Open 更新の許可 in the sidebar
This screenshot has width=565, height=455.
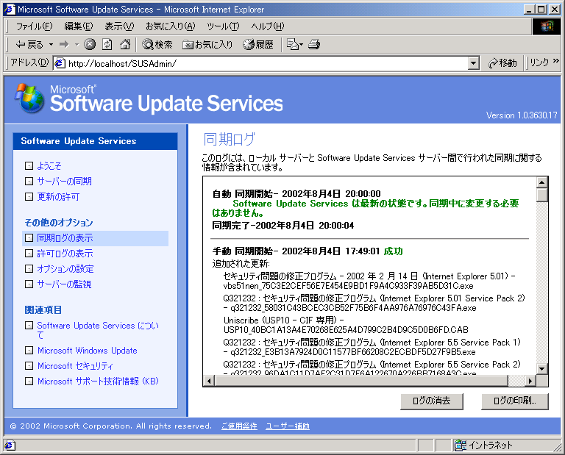[58, 197]
